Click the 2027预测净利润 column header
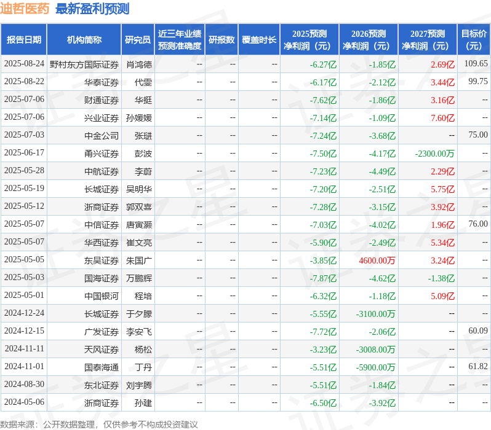 click(428, 40)
